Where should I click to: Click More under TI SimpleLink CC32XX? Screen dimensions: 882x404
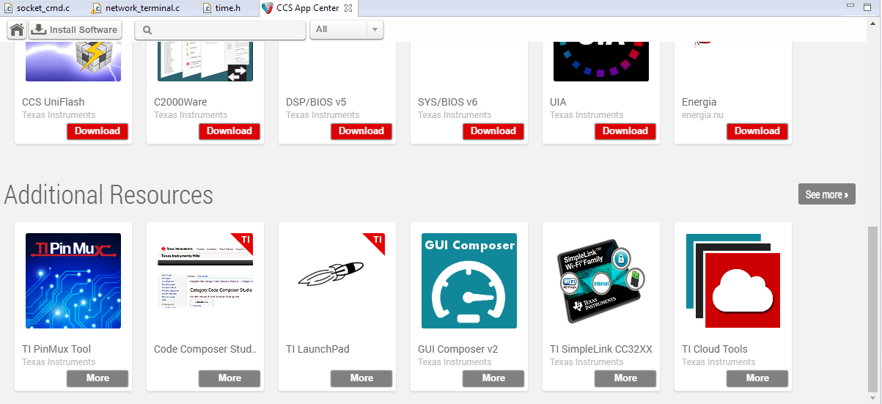625,378
